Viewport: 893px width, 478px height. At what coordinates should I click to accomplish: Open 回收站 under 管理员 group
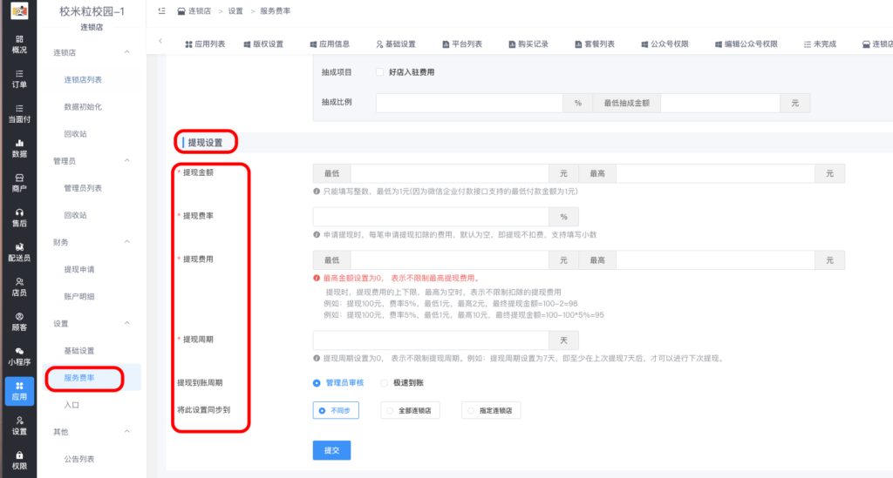[75, 215]
